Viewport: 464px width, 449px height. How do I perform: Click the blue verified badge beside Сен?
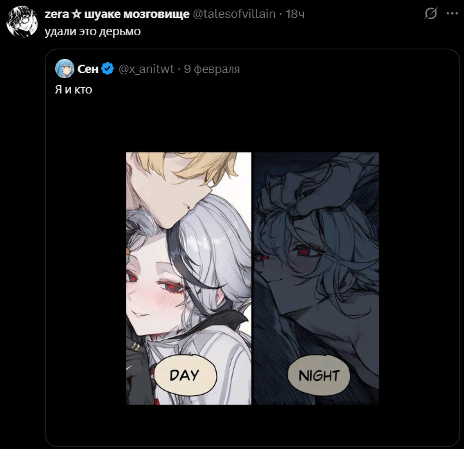pos(108,69)
